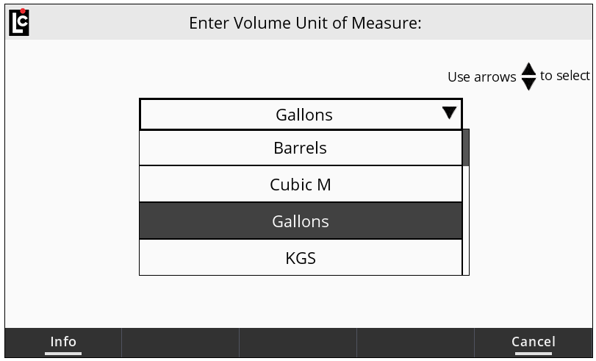Select Barrels from the unit list
Screen dimensions: 596x361
[301, 148]
